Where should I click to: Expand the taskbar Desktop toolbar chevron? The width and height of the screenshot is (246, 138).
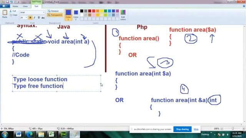tap(211, 133)
